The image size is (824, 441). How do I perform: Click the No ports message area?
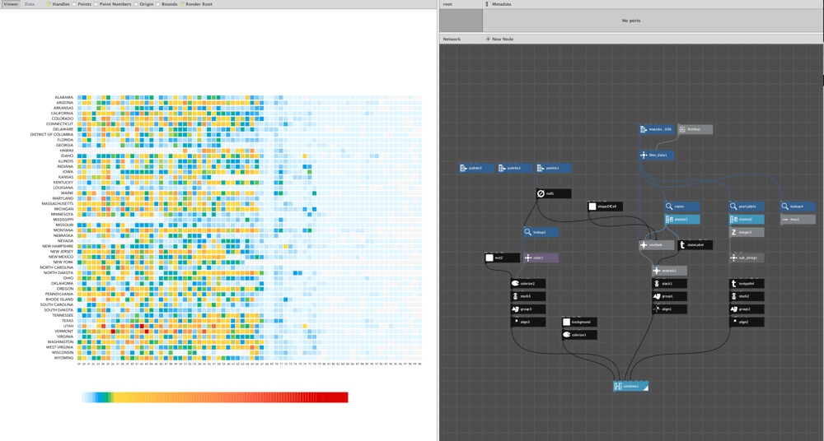[x=631, y=21]
